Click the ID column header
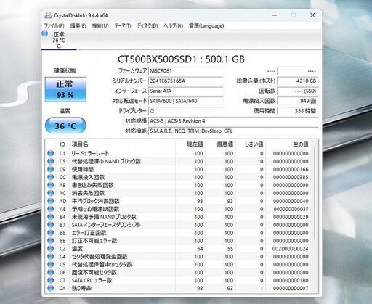Viewport: 372px width, 304px height. coord(62,144)
